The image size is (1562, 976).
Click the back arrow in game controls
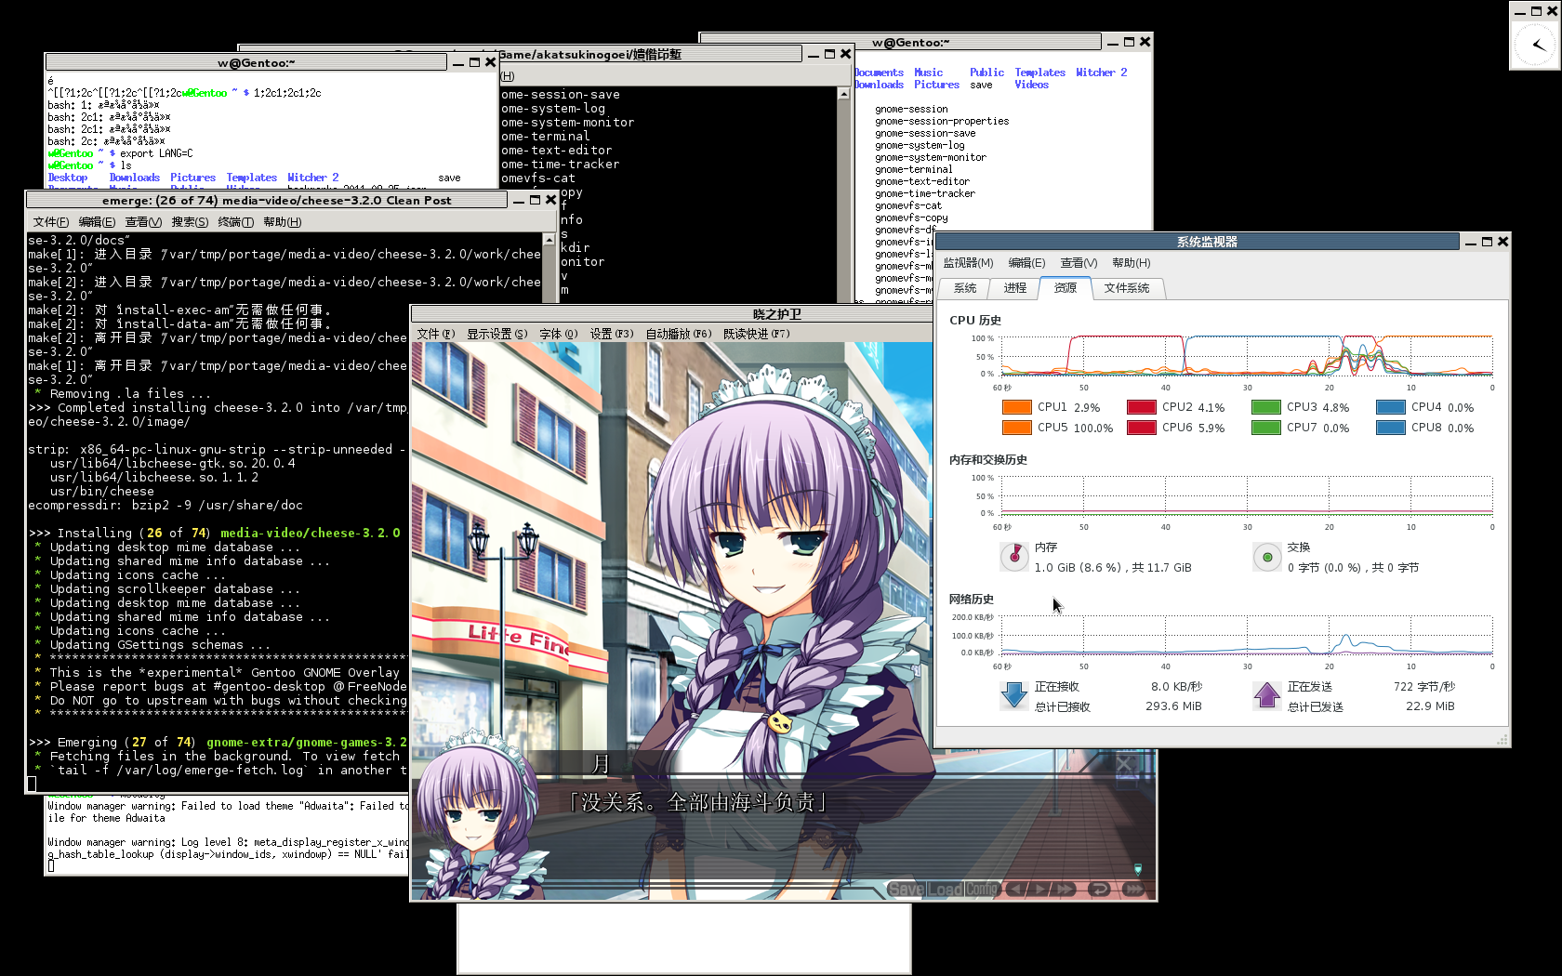(1016, 890)
